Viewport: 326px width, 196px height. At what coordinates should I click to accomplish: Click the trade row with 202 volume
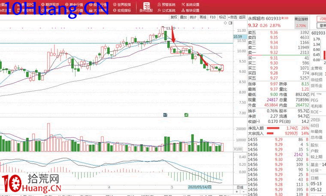click(278, 160)
